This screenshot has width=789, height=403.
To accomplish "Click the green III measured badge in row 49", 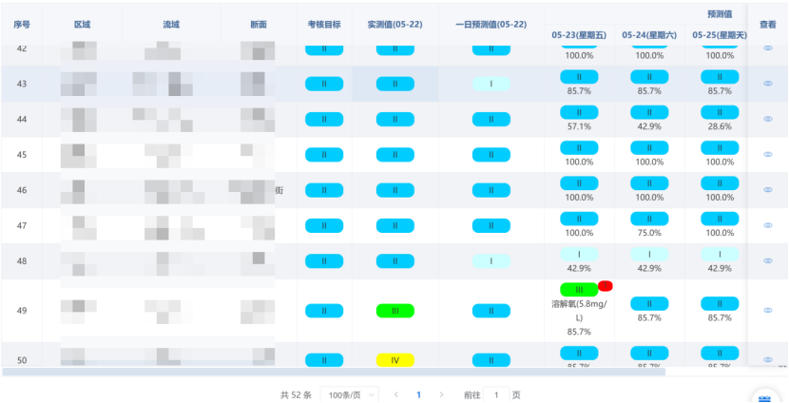I will click(x=395, y=311).
